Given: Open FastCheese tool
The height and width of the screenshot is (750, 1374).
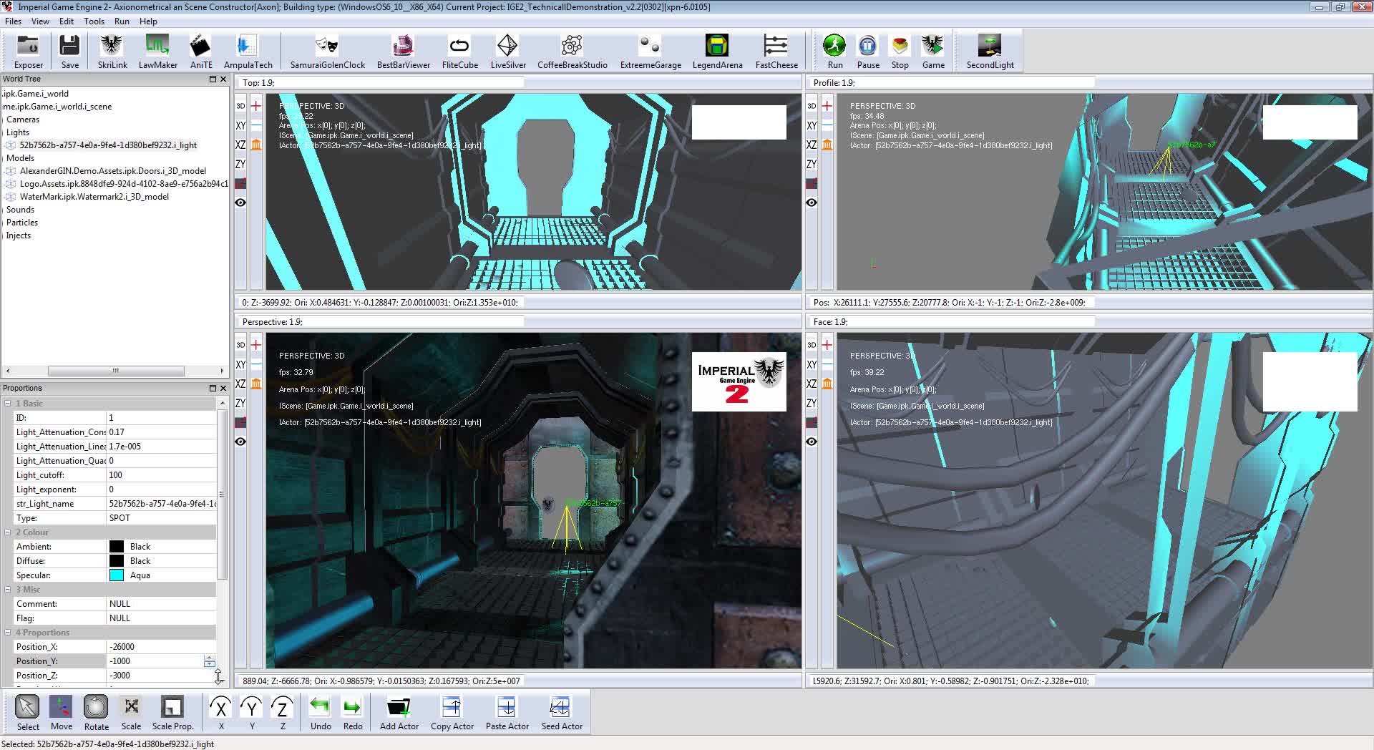Looking at the screenshot, I should click(x=776, y=52).
